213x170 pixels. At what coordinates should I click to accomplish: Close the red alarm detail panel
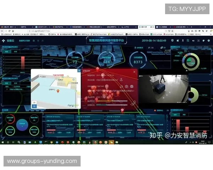[x=134, y=72]
